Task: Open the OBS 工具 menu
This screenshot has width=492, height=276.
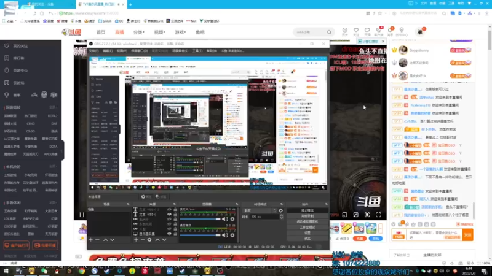Action: (197, 51)
